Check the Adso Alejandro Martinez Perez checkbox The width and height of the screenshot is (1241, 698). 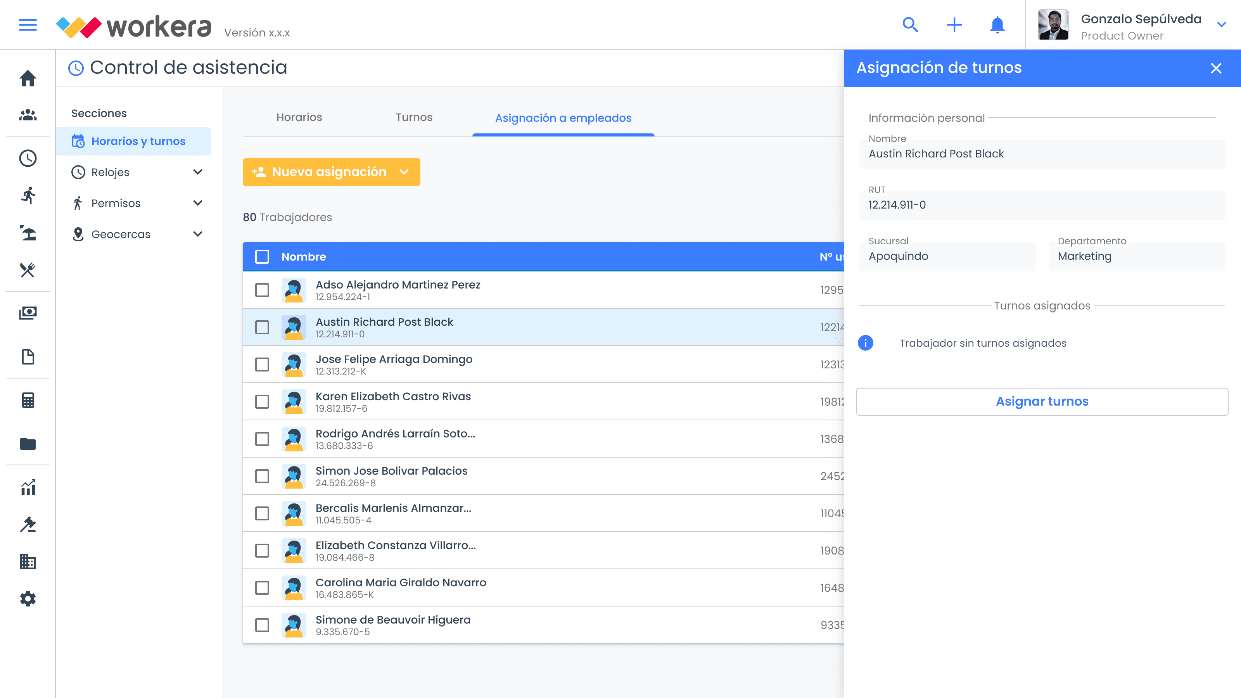[262, 290]
